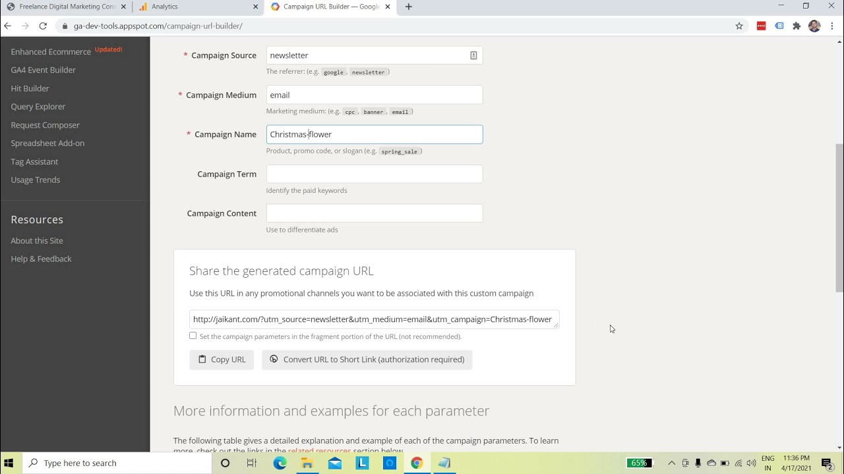844x474 pixels.
Task: Click the site lock icon in address bar
Action: click(65, 26)
